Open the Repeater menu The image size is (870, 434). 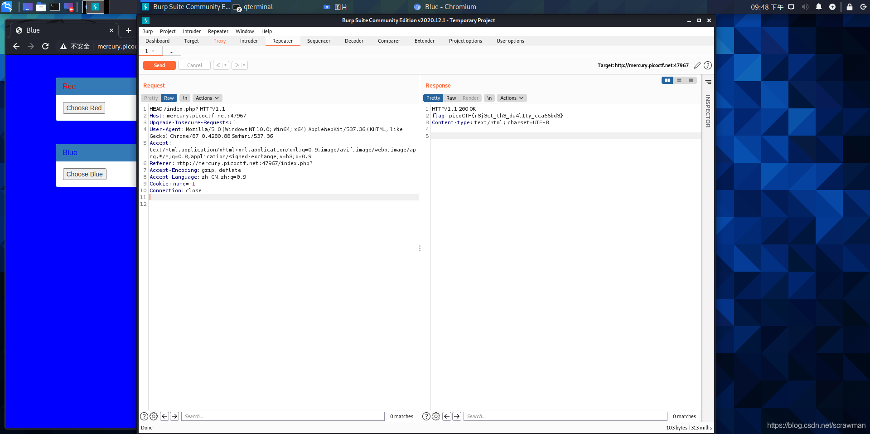pos(218,31)
